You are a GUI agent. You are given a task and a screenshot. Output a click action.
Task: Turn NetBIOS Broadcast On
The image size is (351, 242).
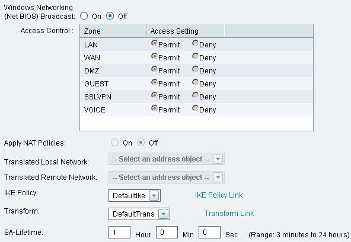[84, 16]
